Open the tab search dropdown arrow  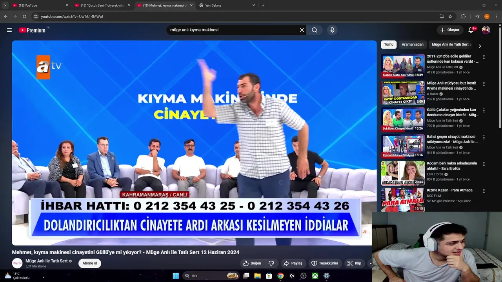tap(5, 5)
